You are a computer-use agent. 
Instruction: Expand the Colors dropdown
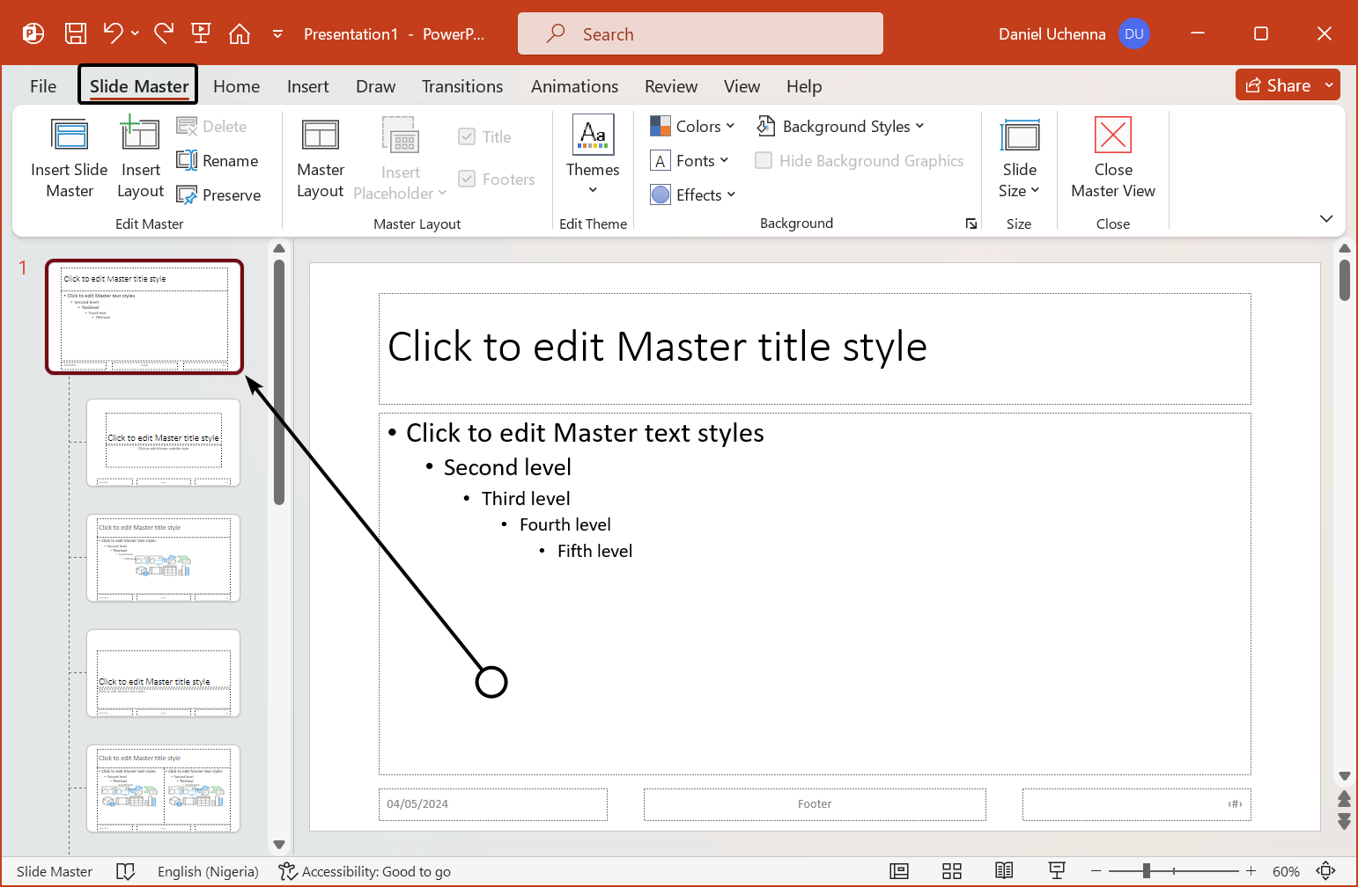point(692,127)
